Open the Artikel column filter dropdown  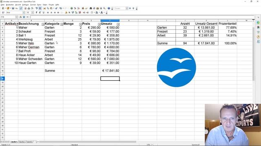click(17, 24)
